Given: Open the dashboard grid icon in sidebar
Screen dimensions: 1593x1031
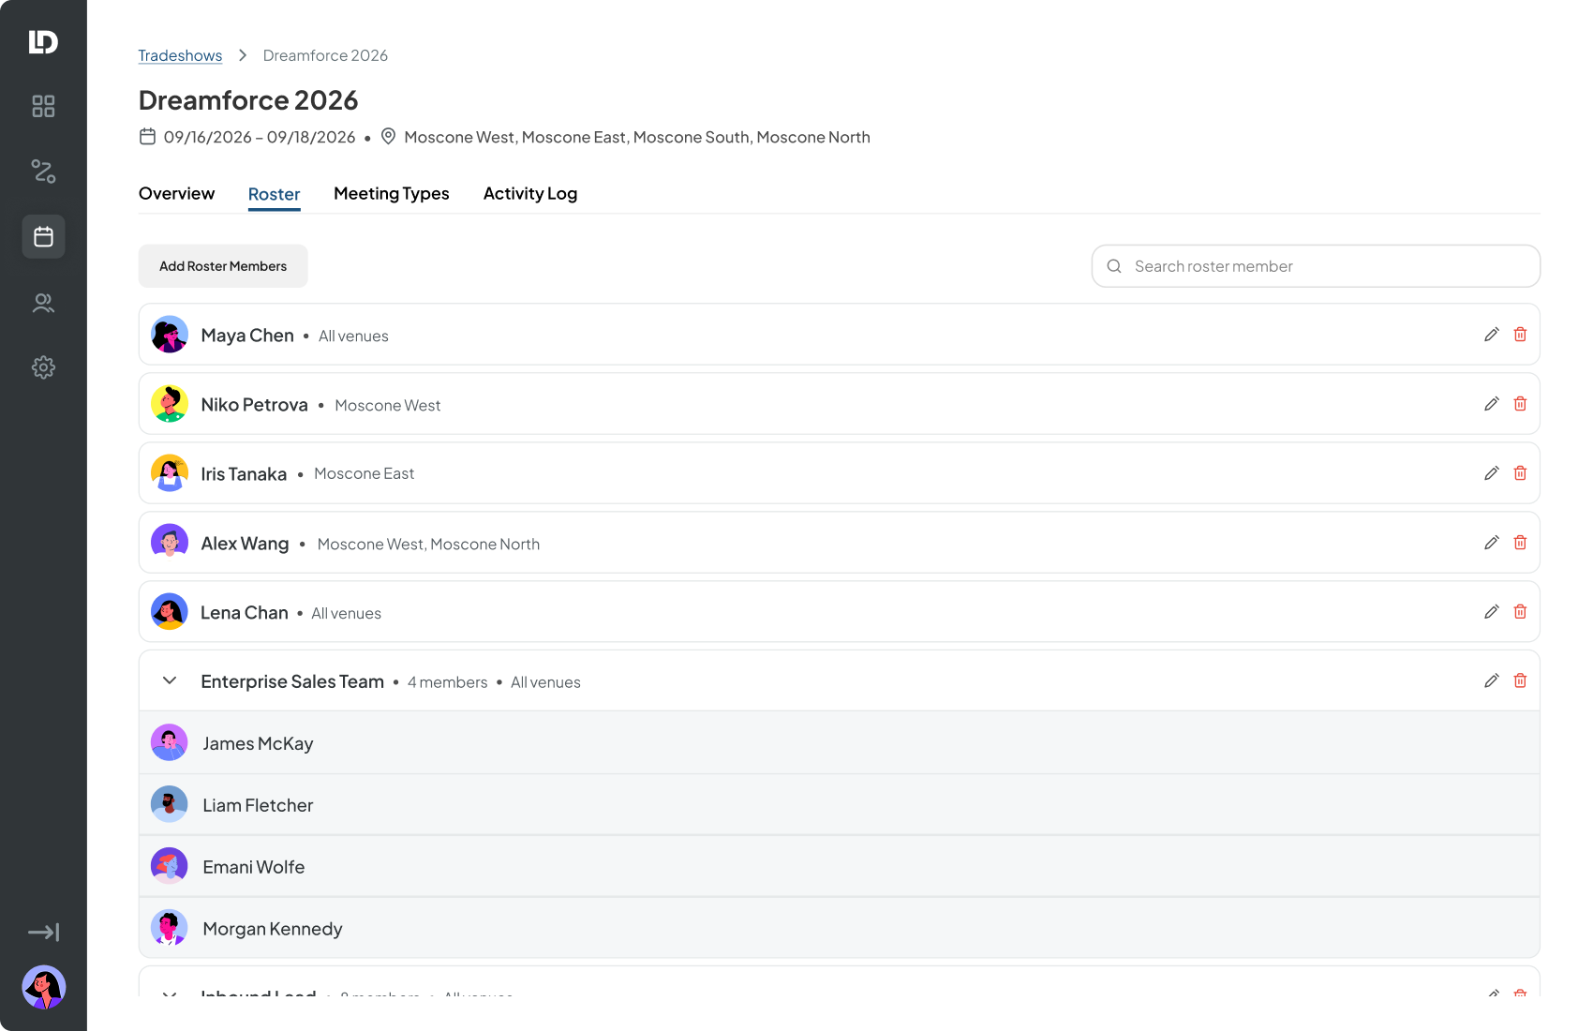Looking at the screenshot, I should [43, 106].
